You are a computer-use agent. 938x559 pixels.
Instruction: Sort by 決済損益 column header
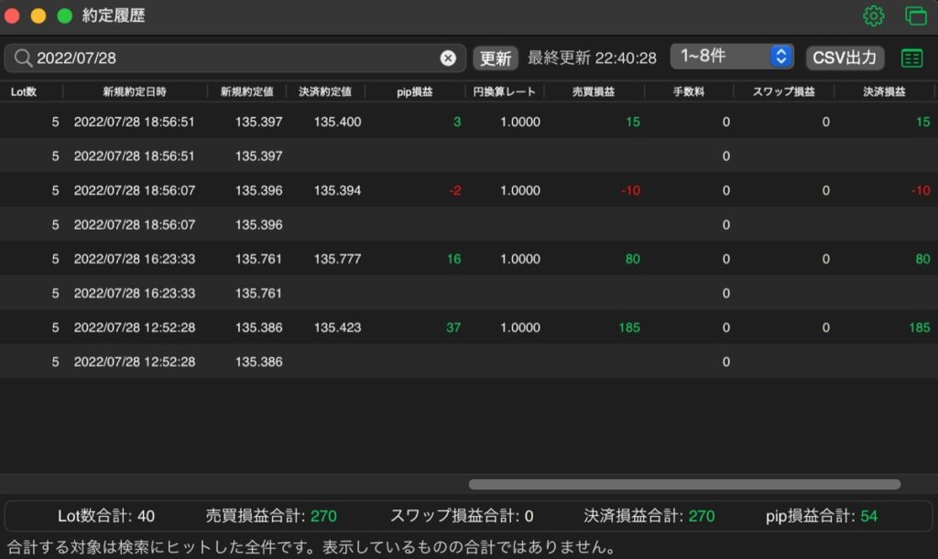click(x=884, y=91)
